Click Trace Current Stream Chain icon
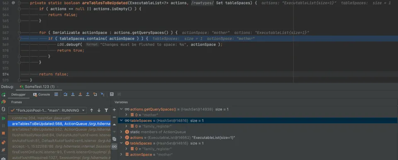 119,94
